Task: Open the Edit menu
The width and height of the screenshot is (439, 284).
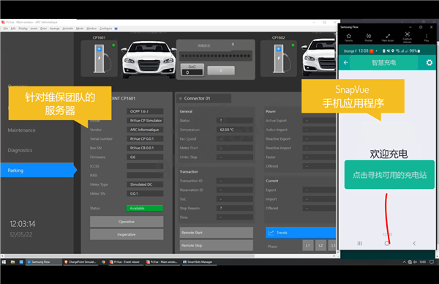Action: pyautogui.click(x=13, y=29)
